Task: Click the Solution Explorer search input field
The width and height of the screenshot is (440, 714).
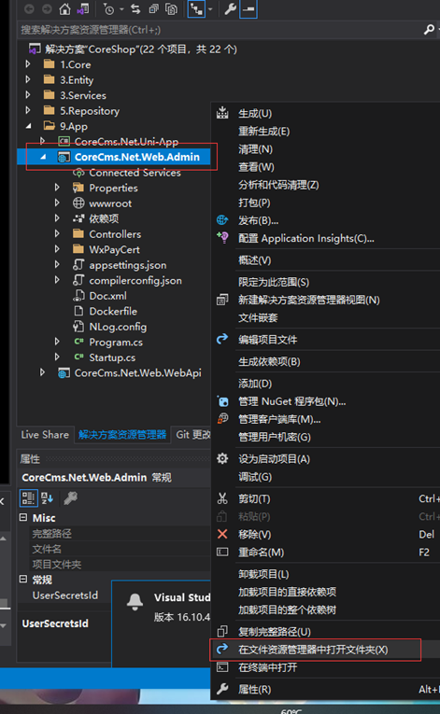Action: tap(220, 30)
